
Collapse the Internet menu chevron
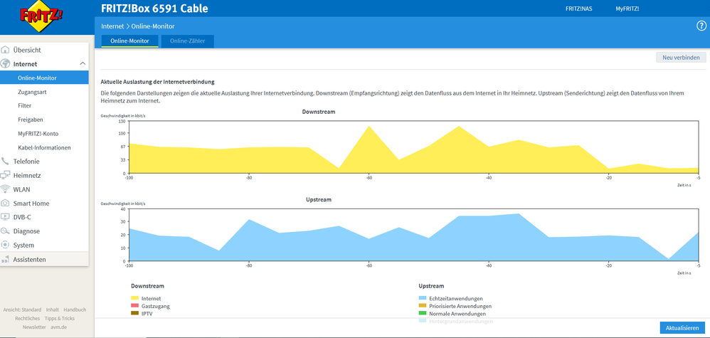[x=83, y=64]
